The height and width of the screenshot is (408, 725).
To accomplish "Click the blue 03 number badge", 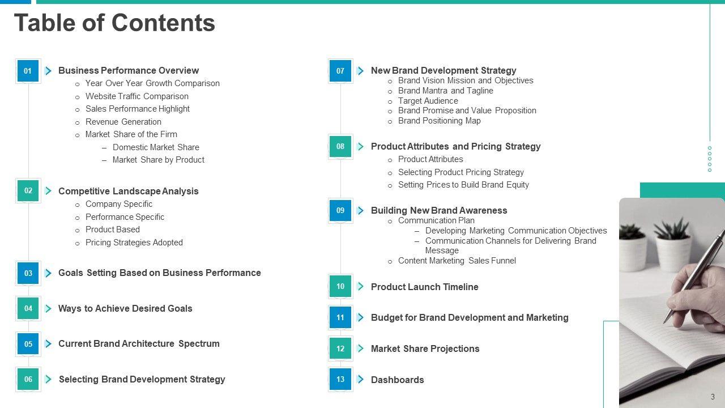I will (x=28, y=273).
